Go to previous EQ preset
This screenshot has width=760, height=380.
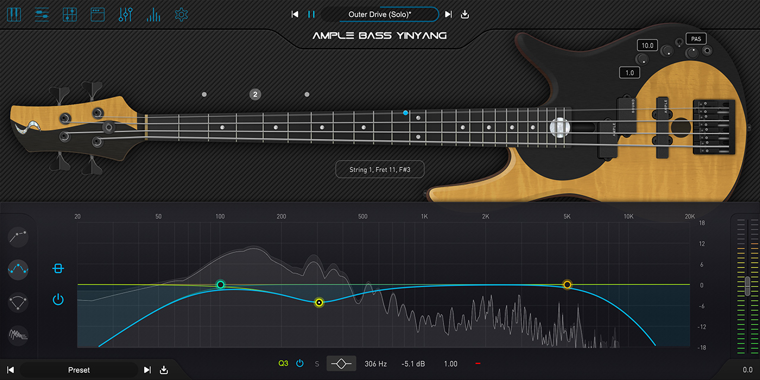[x=10, y=370]
